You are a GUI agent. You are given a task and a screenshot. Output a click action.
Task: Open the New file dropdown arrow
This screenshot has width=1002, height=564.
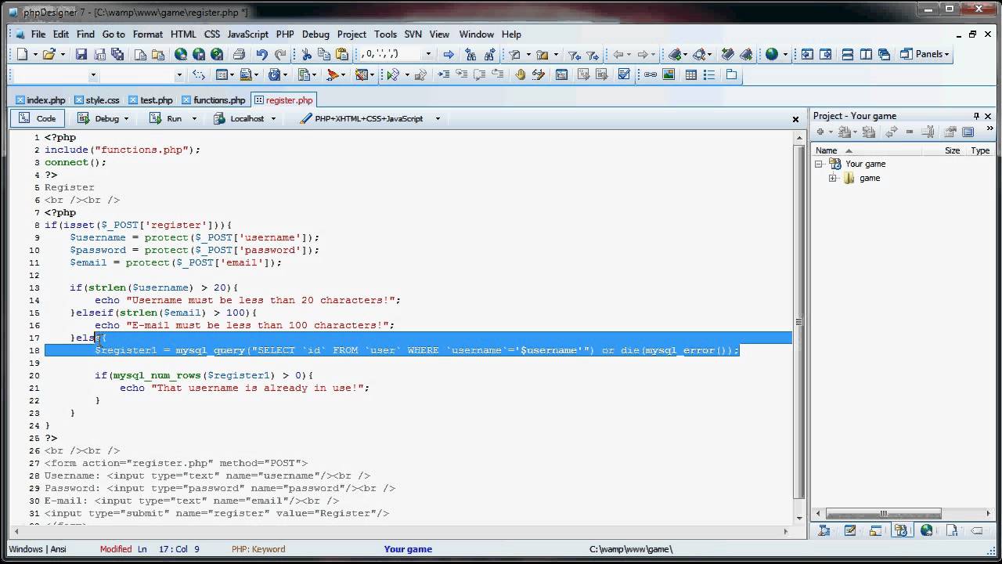pos(34,54)
